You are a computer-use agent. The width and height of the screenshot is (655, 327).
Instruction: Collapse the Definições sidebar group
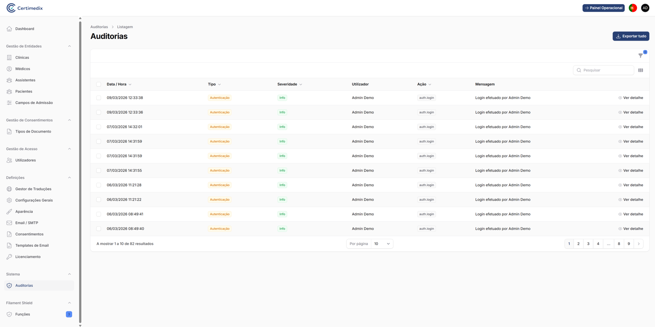tap(69, 178)
